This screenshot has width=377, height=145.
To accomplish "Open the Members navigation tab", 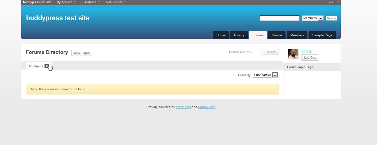I will point(297,35).
